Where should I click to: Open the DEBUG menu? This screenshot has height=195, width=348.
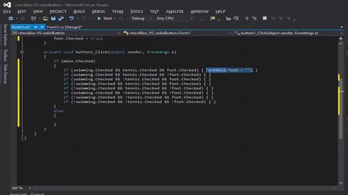[98, 11]
